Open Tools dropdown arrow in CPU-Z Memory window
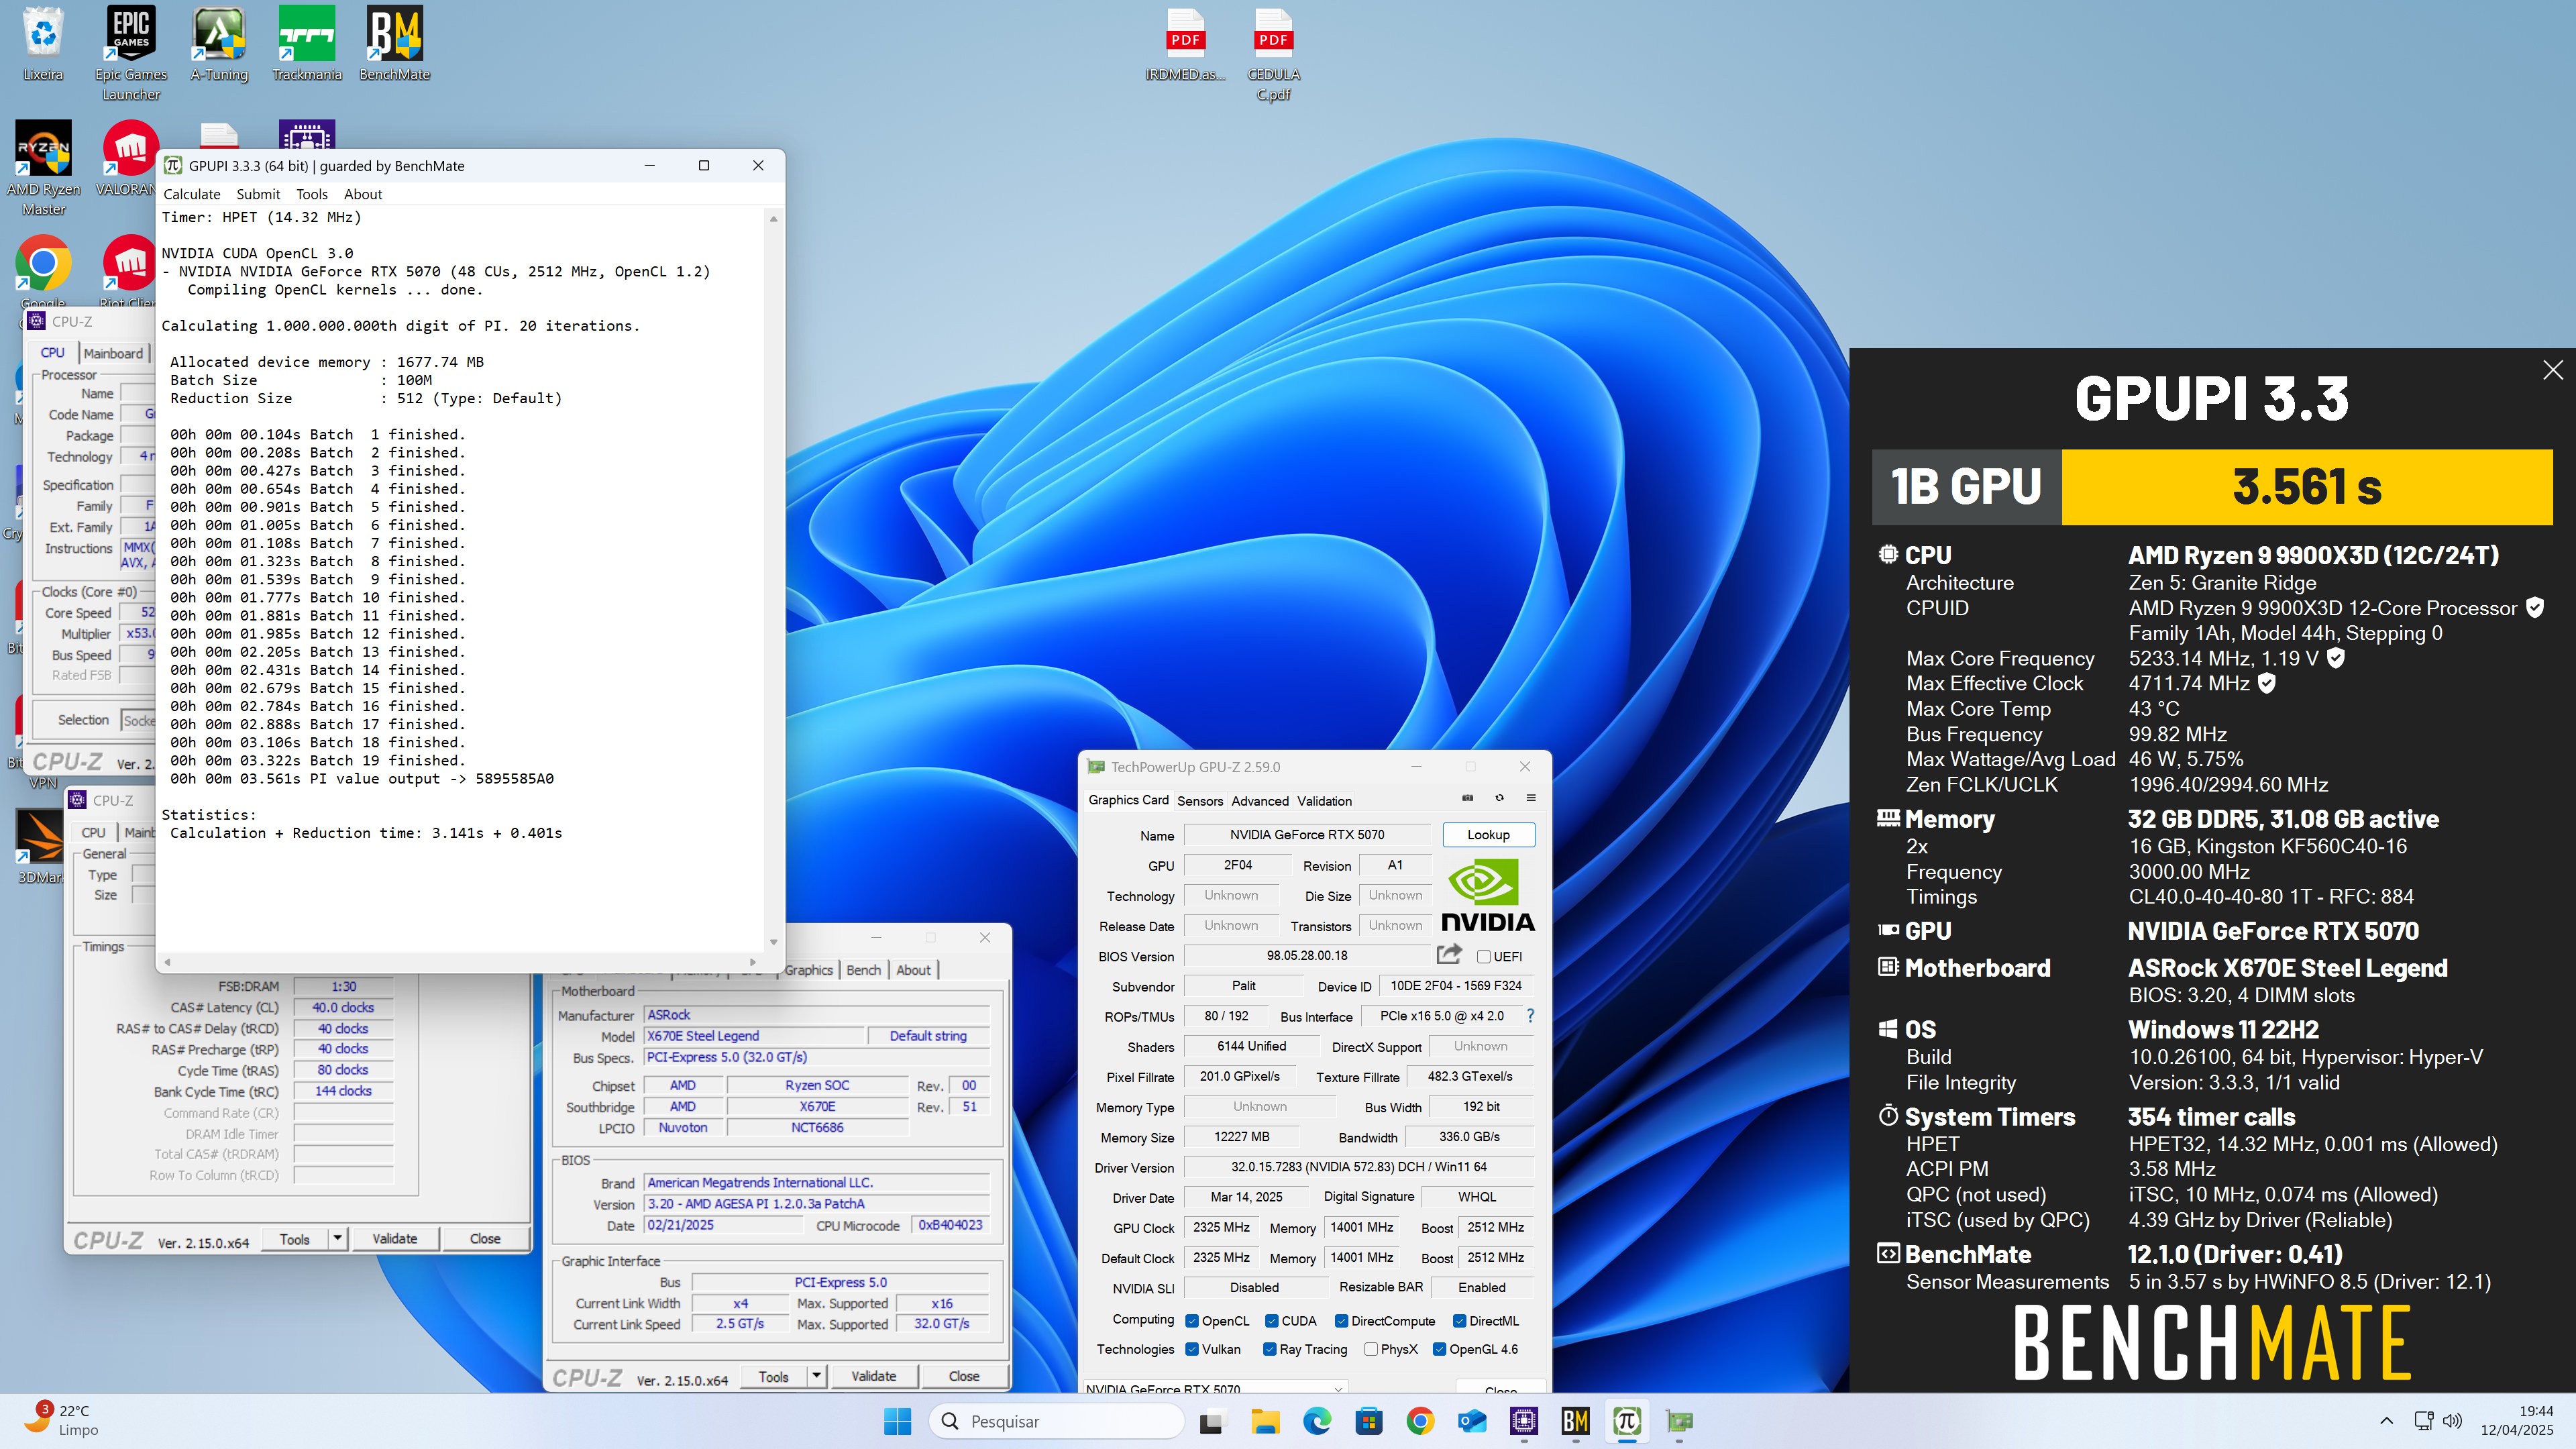 click(x=338, y=1238)
